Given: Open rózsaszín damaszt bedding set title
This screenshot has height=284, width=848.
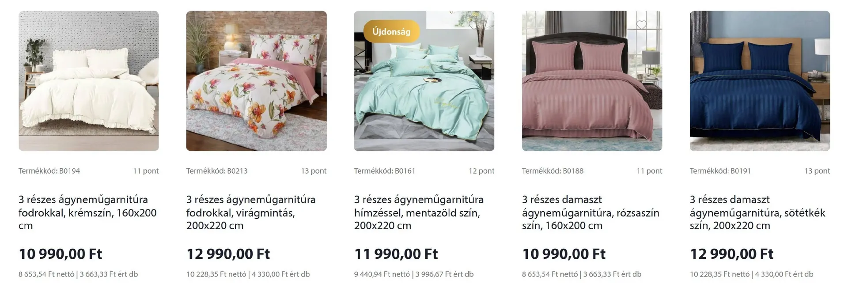Looking at the screenshot, I should [x=591, y=212].
